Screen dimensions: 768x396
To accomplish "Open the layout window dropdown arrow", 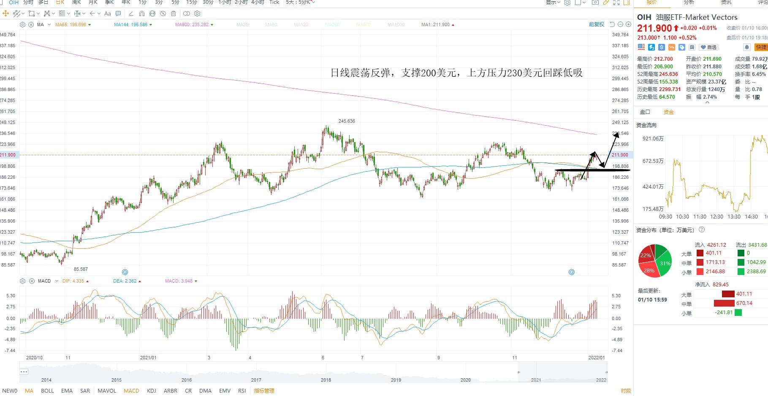I will click(584, 3).
